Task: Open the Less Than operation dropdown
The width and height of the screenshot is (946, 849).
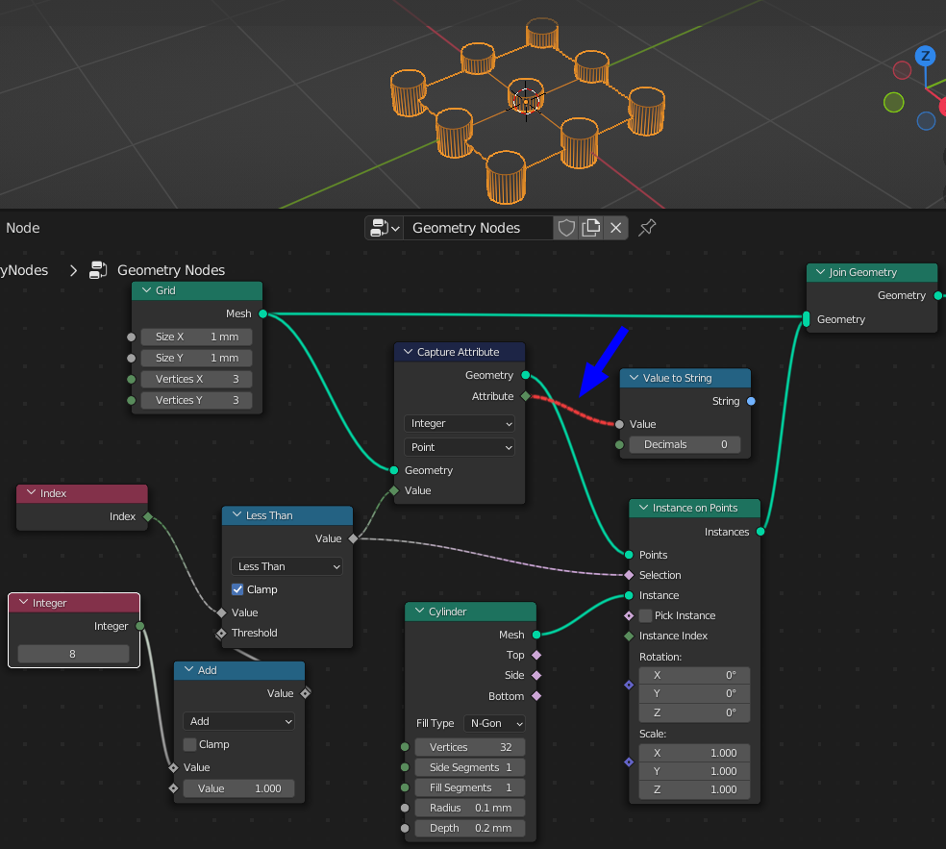Action: (x=286, y=566)
